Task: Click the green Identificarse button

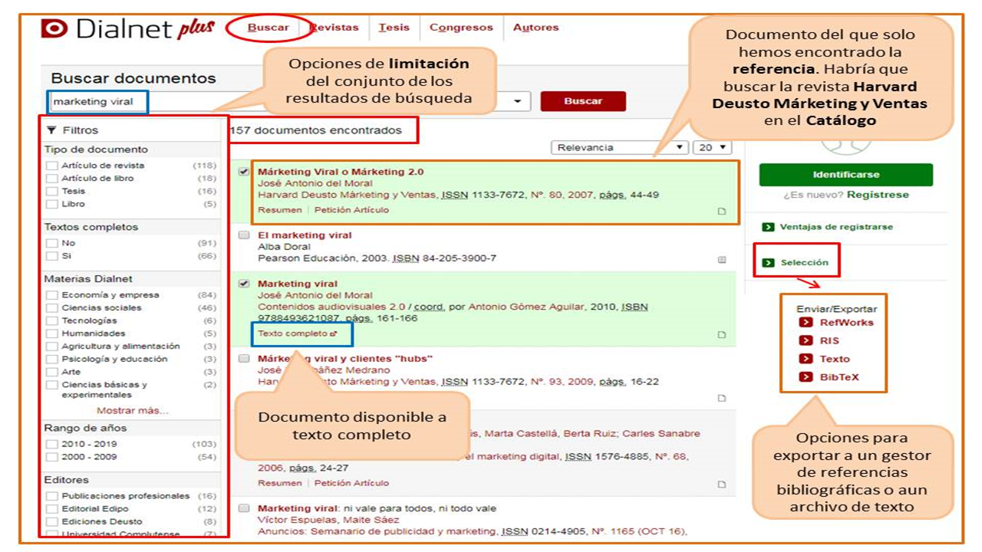Action: (x=845, y=175)
